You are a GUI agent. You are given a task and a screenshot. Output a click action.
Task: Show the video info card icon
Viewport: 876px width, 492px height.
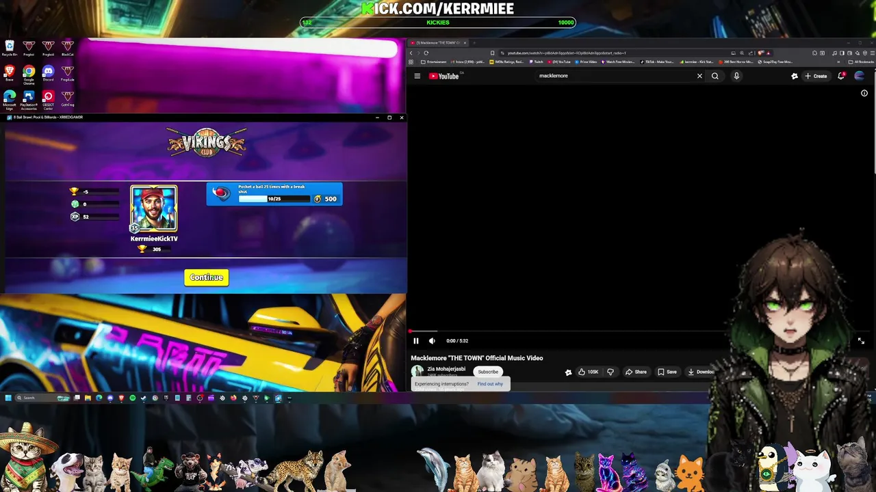pos(864,93)
